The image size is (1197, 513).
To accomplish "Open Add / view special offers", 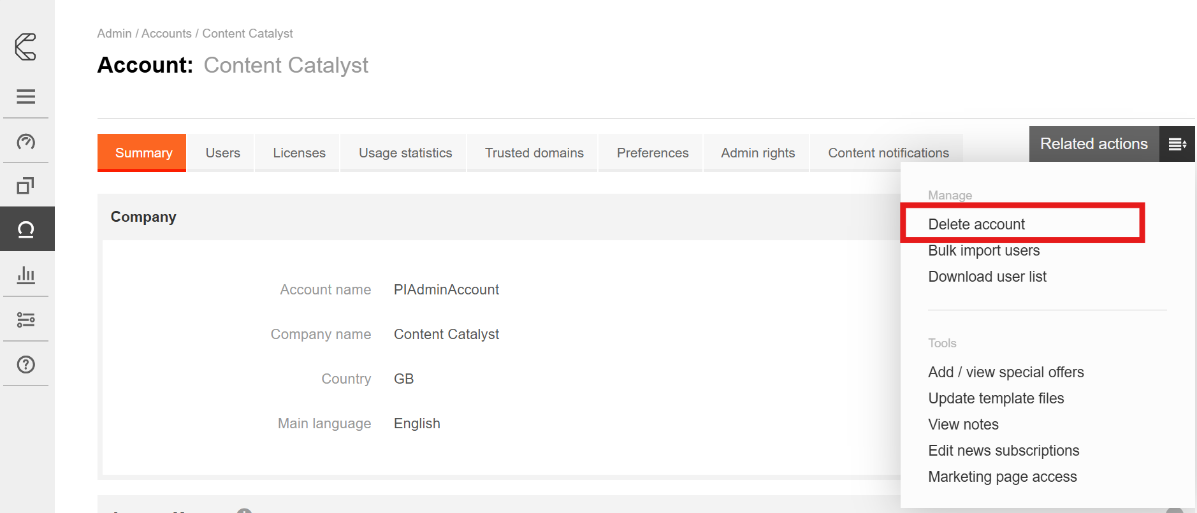I will coord(1005,372).
